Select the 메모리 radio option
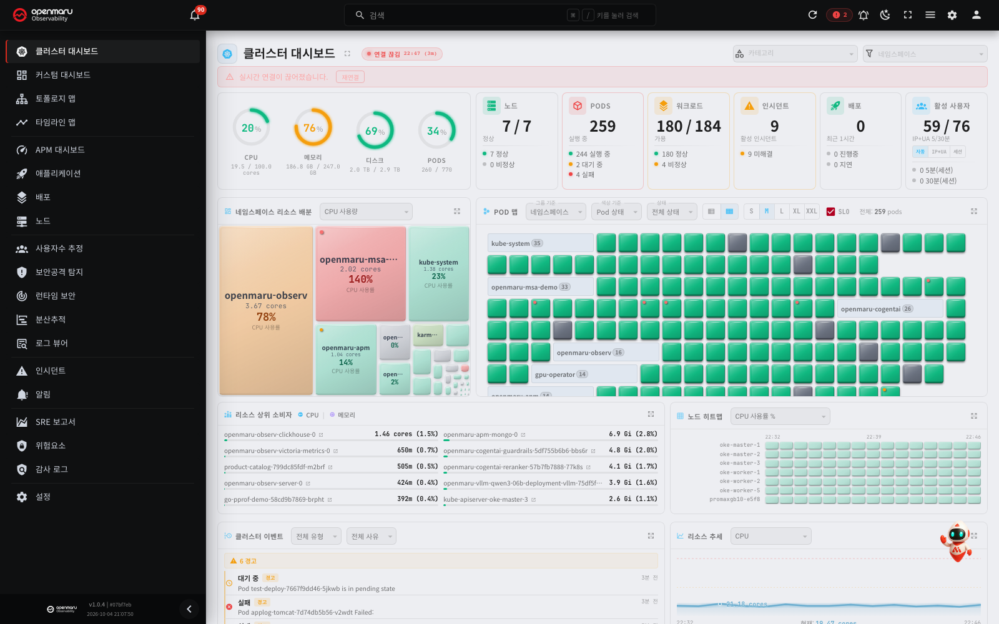The width and height of the screenshot is (999, 624). point(343,415)
